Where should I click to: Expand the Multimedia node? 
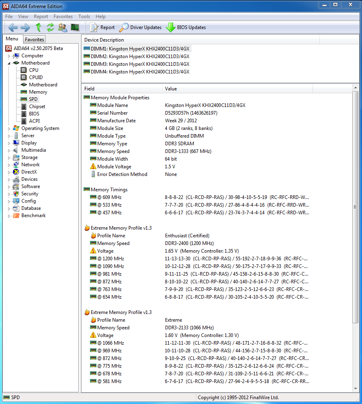9,150
